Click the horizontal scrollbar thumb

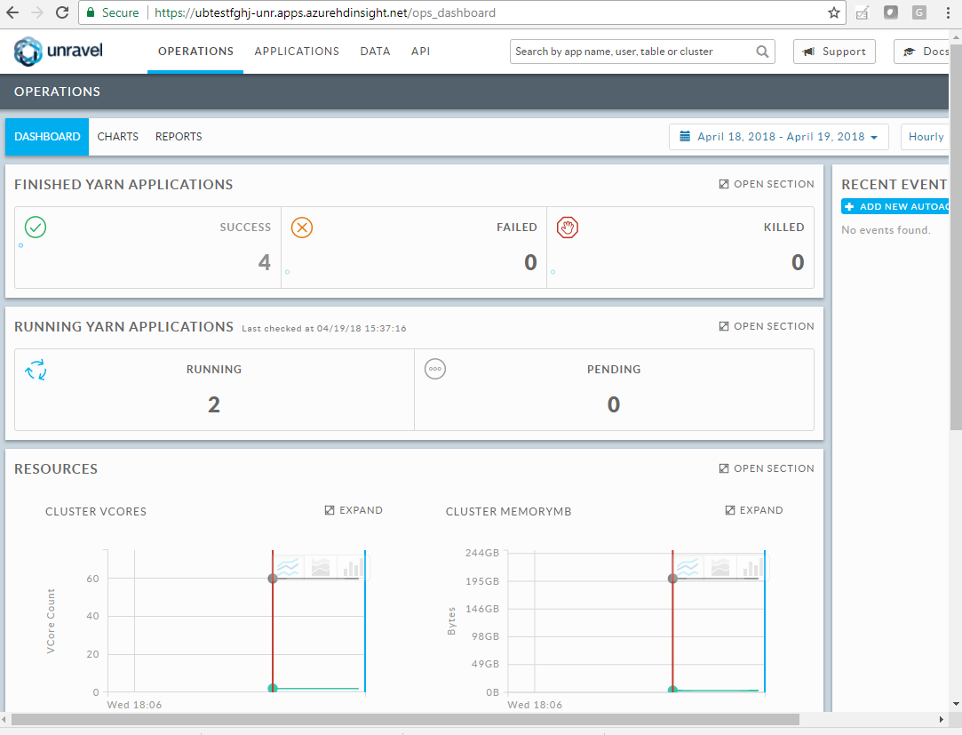tap(405, 719)
